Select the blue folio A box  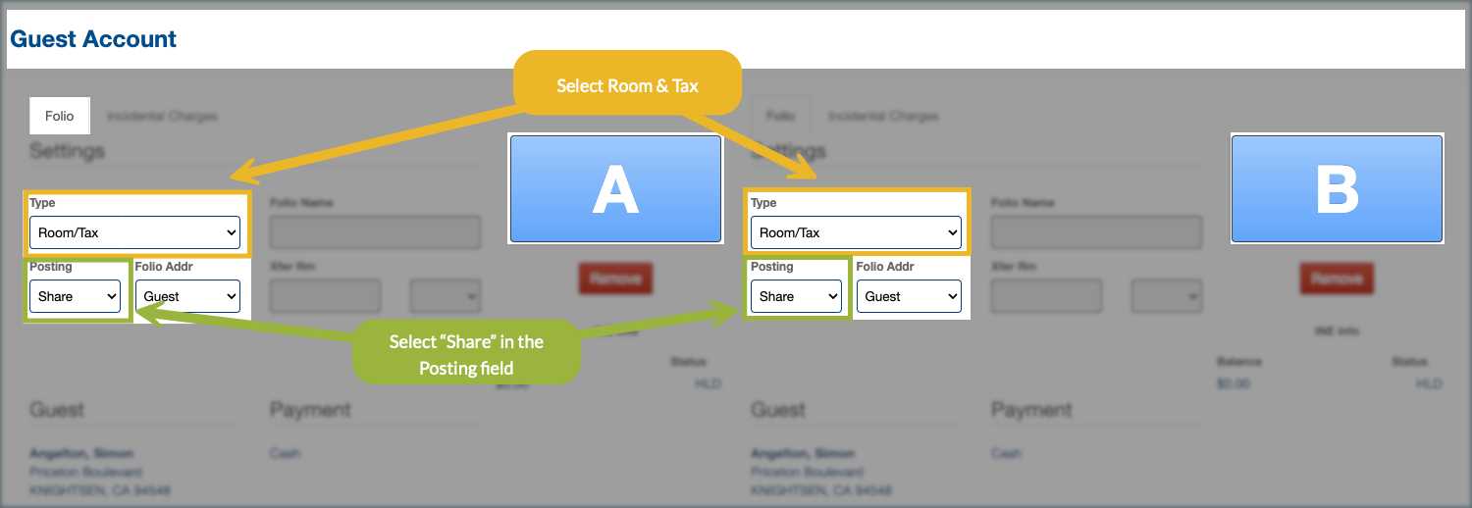coord(615,189)
